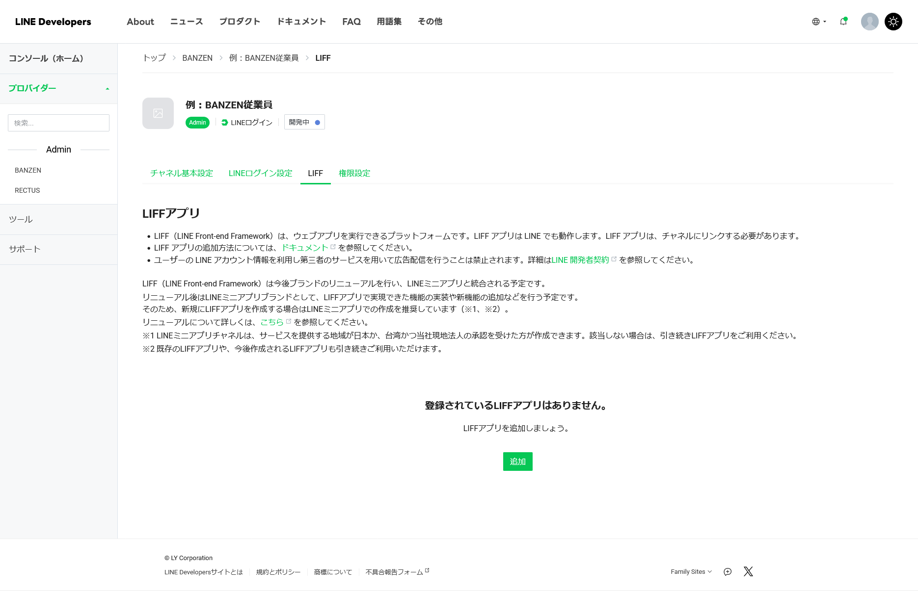Click トップ in breadcrumb
This screenshot has width=918, height=591.
tap(154, 58)
